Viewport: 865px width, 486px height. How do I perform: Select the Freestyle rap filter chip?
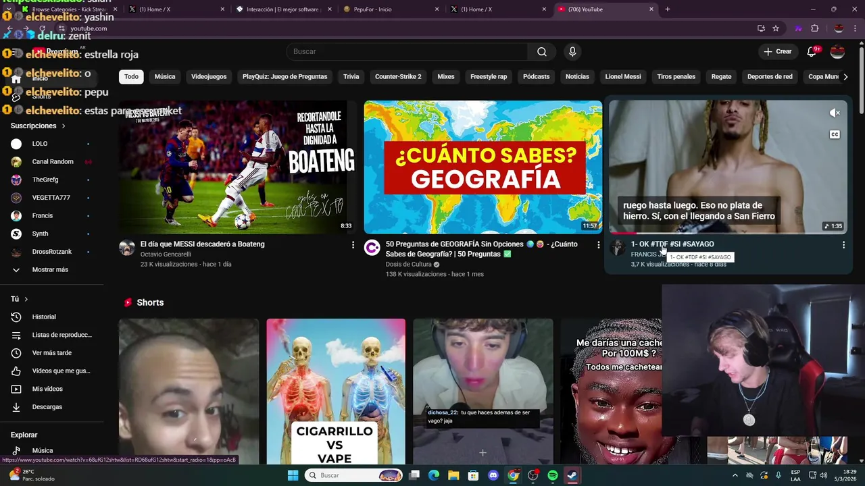click(489, 77)
